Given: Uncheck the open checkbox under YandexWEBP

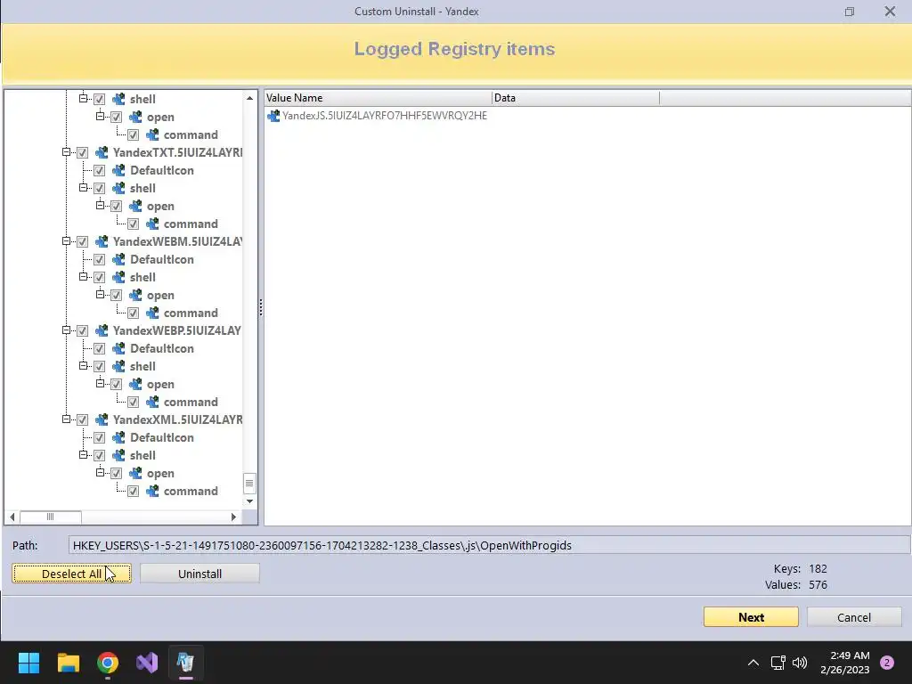Looking at the screenshot, I should (x=116, y=384).
